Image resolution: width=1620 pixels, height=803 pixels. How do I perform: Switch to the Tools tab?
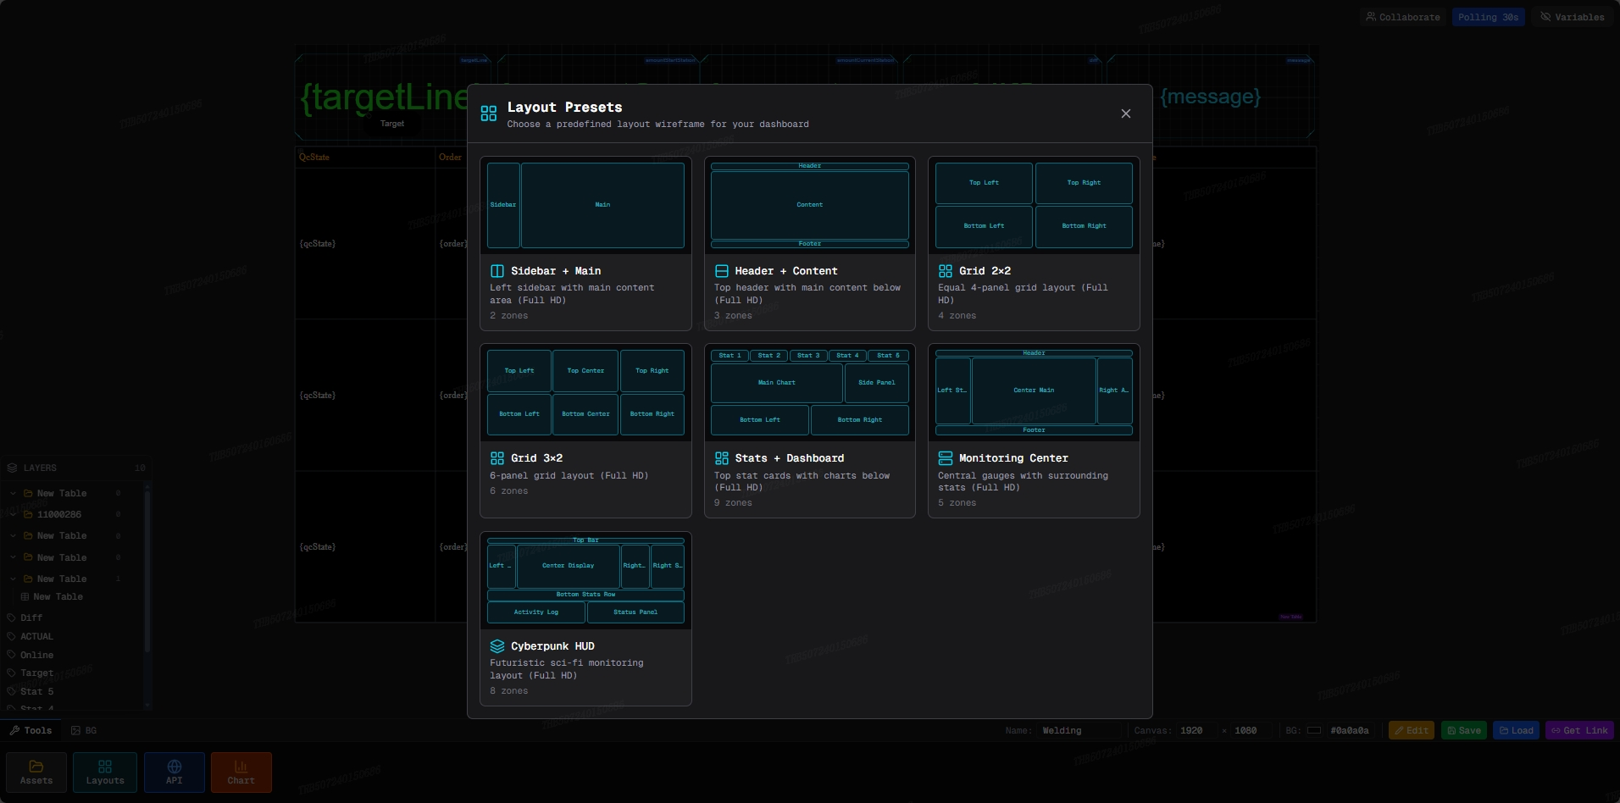pyautogui.click(x=31, y=730)
